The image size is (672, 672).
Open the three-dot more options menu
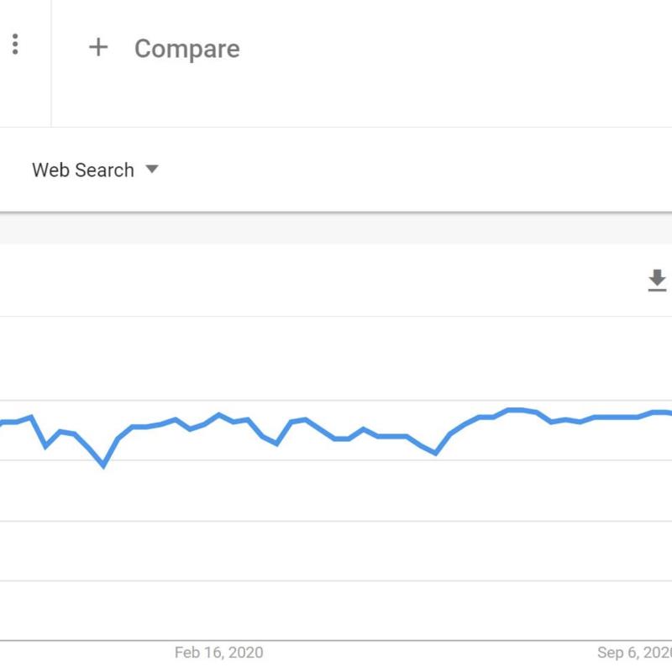[15, 45]
